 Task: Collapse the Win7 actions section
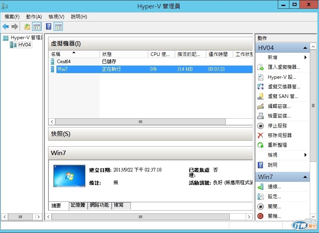305,177
